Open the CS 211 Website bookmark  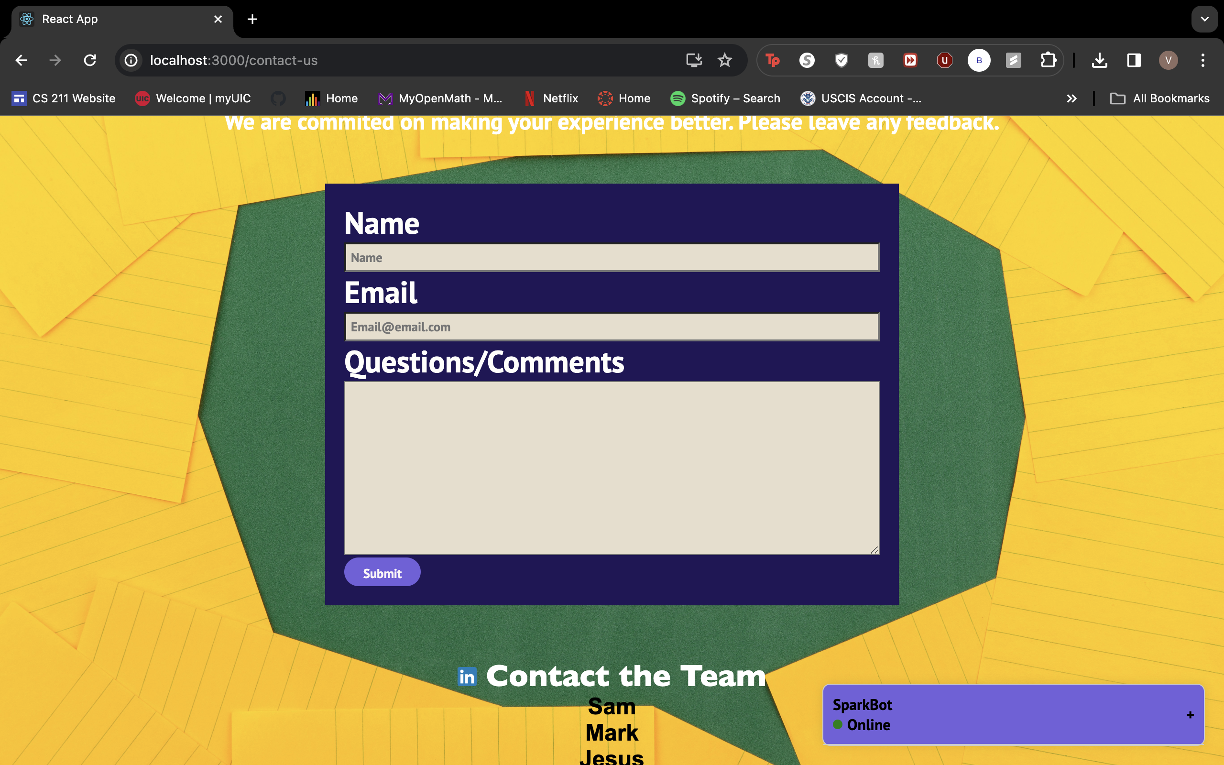click(64, 98)
